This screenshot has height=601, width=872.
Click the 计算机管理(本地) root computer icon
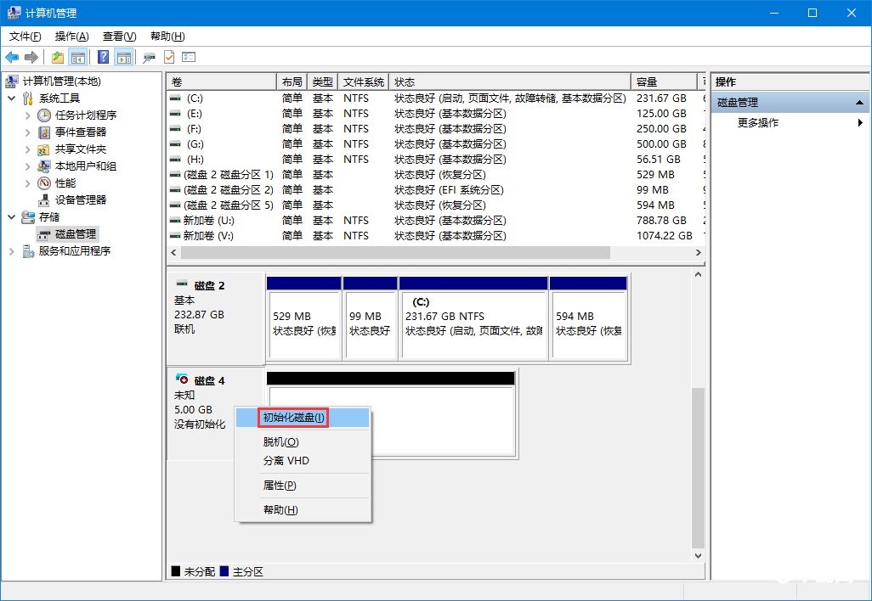pos(12,81)
